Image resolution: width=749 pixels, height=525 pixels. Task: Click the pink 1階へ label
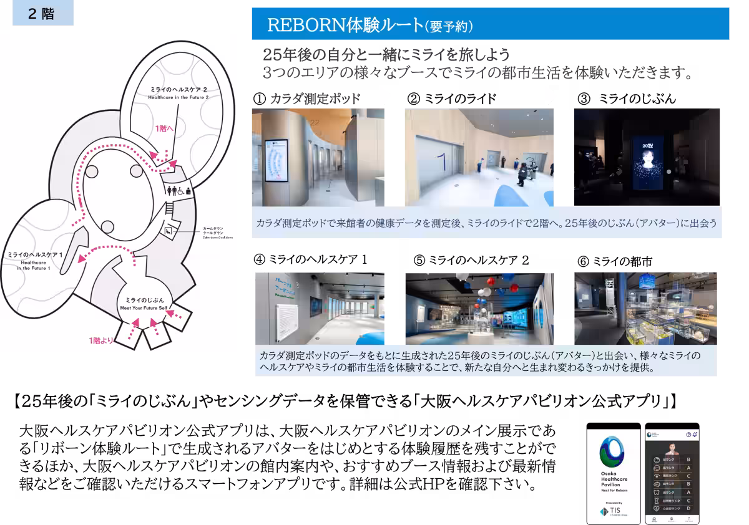coord(165,129)
